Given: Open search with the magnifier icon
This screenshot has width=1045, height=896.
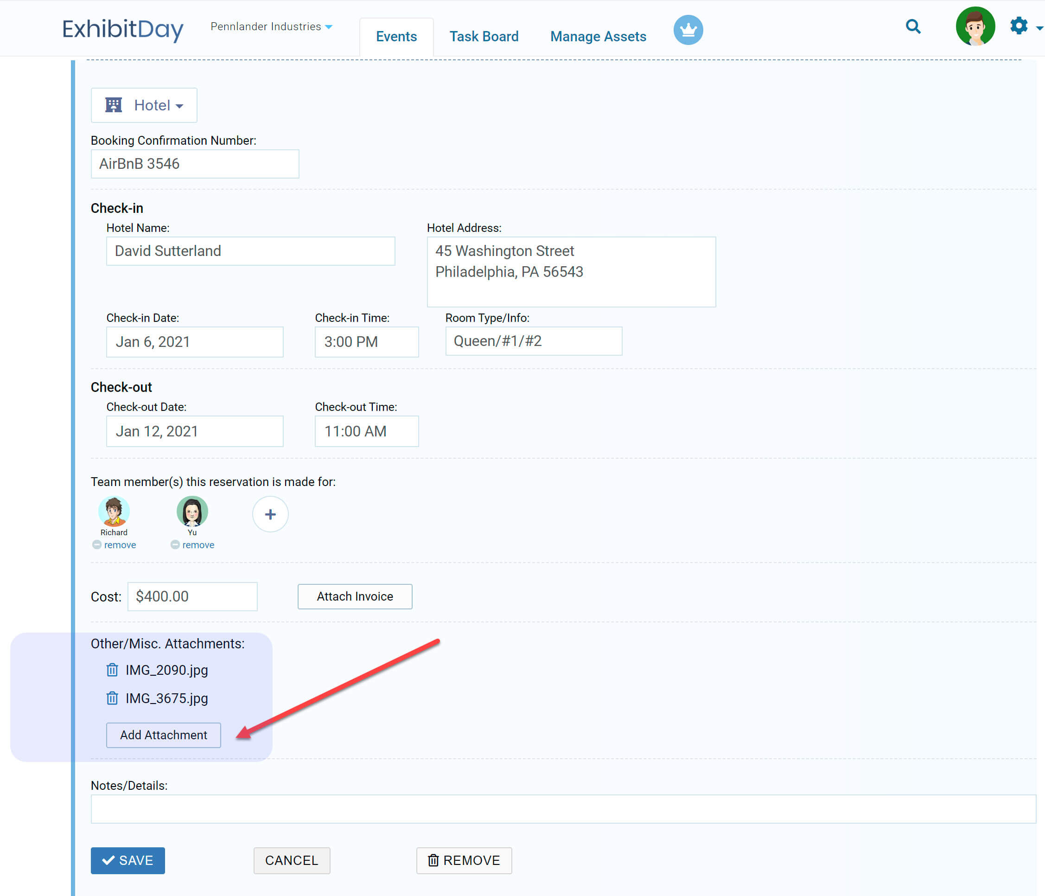Looking at the screenshot, I should coord(913,27).
